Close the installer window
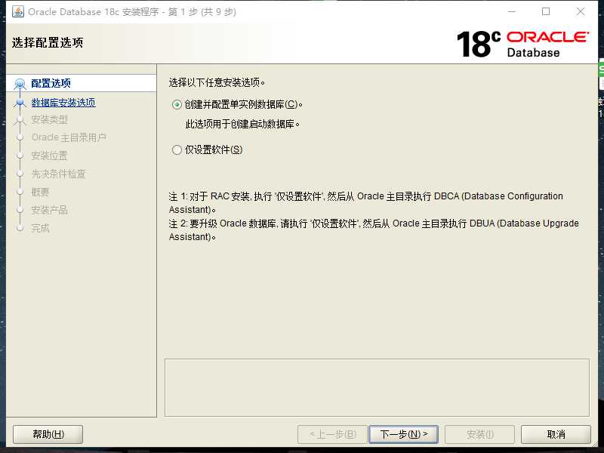Image resolution: width=604 pixels, height=453 pixels. [x=581, y=11]
